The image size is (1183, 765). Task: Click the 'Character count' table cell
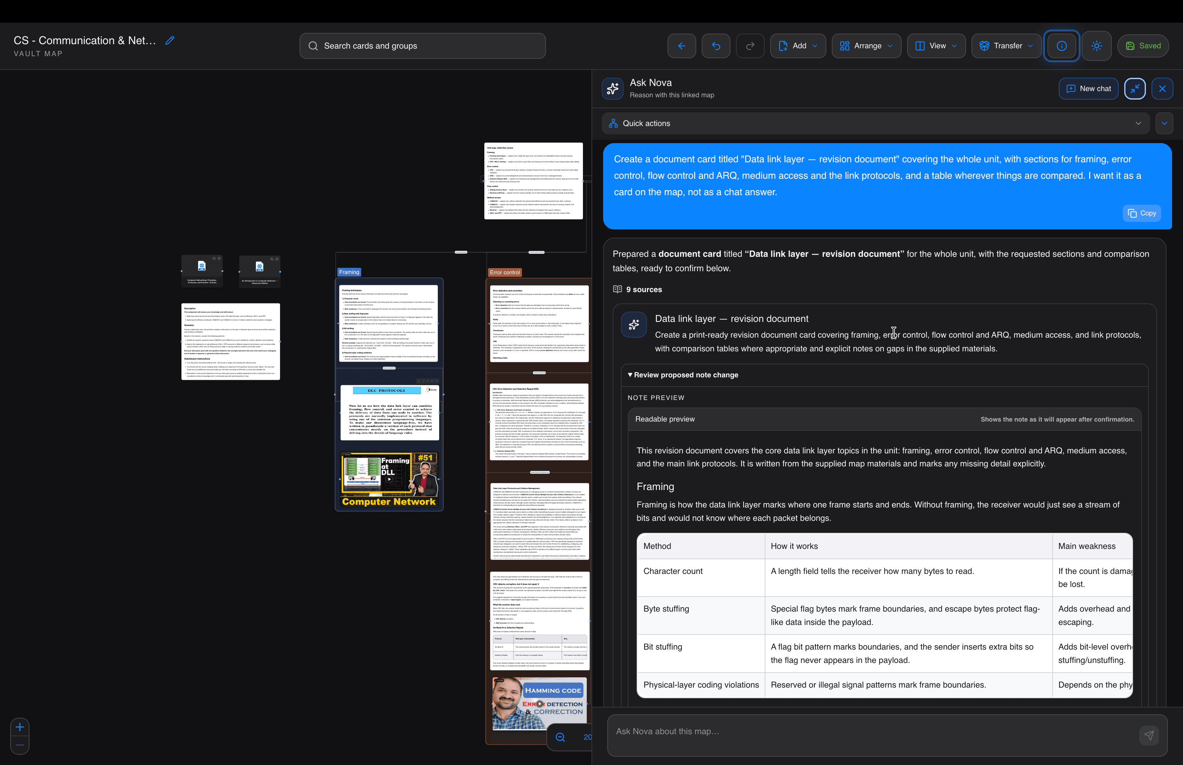pyautogui.click(x=700, y=577)
